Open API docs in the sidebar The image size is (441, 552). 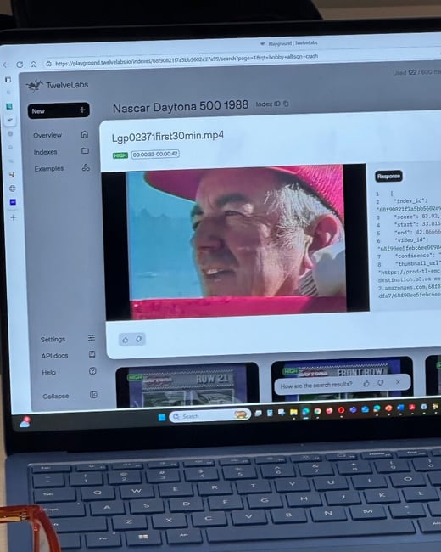(54, 356)
